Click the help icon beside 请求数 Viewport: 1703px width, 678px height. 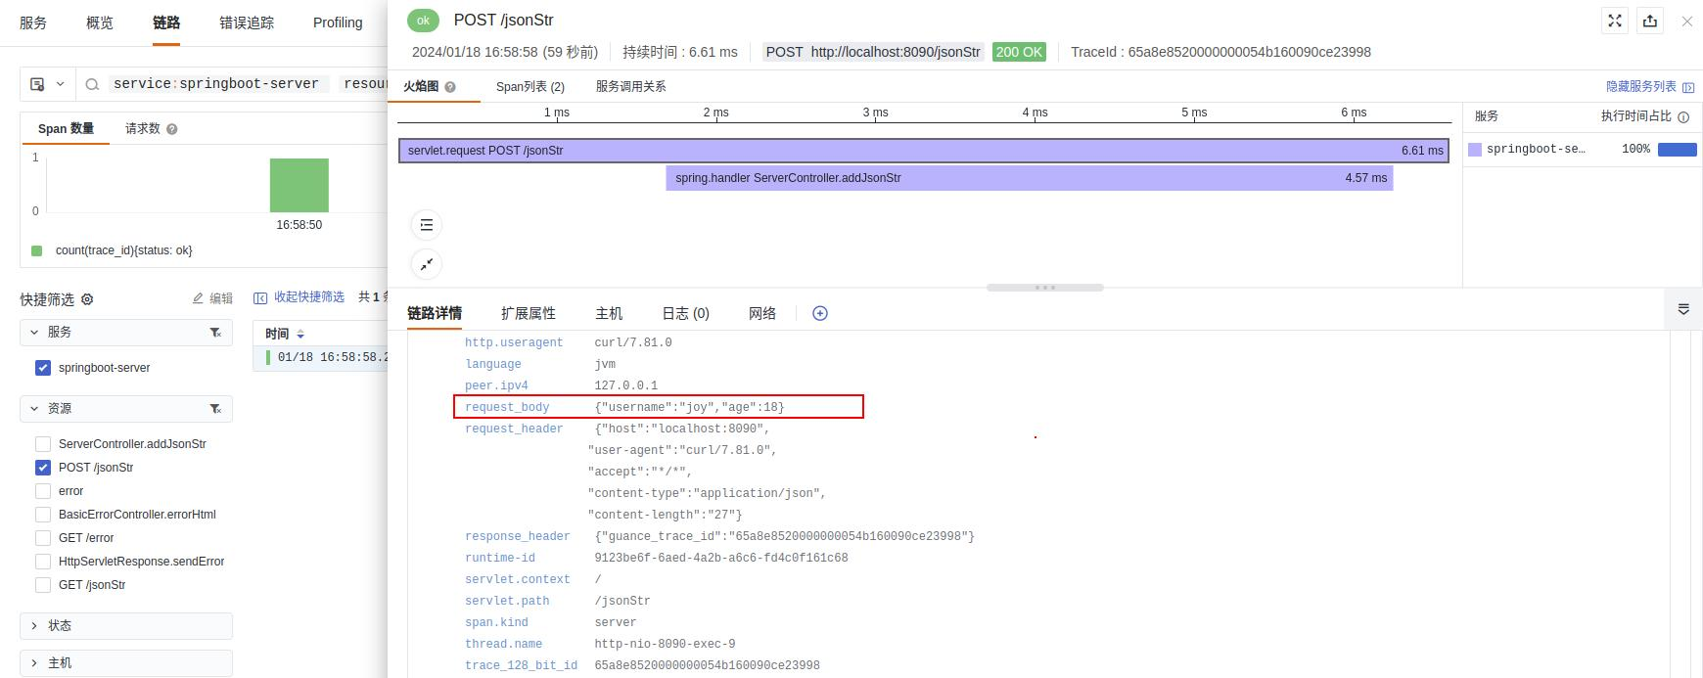coord(172,129)
